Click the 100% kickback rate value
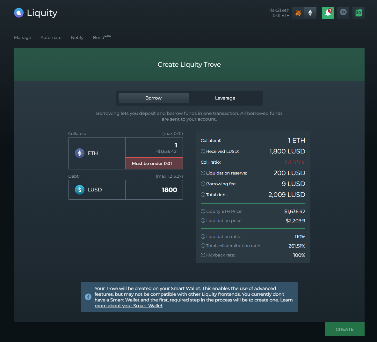 pyautogui.click(x=299, y=255)
